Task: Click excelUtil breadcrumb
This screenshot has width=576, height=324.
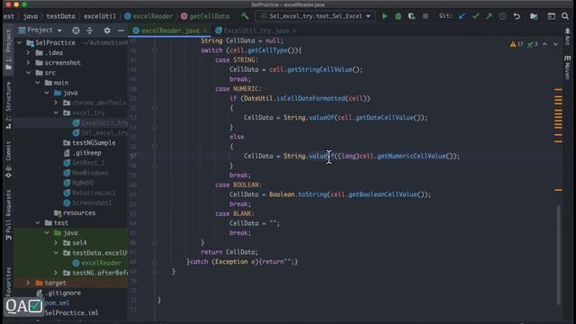Action: pos(100,16)
